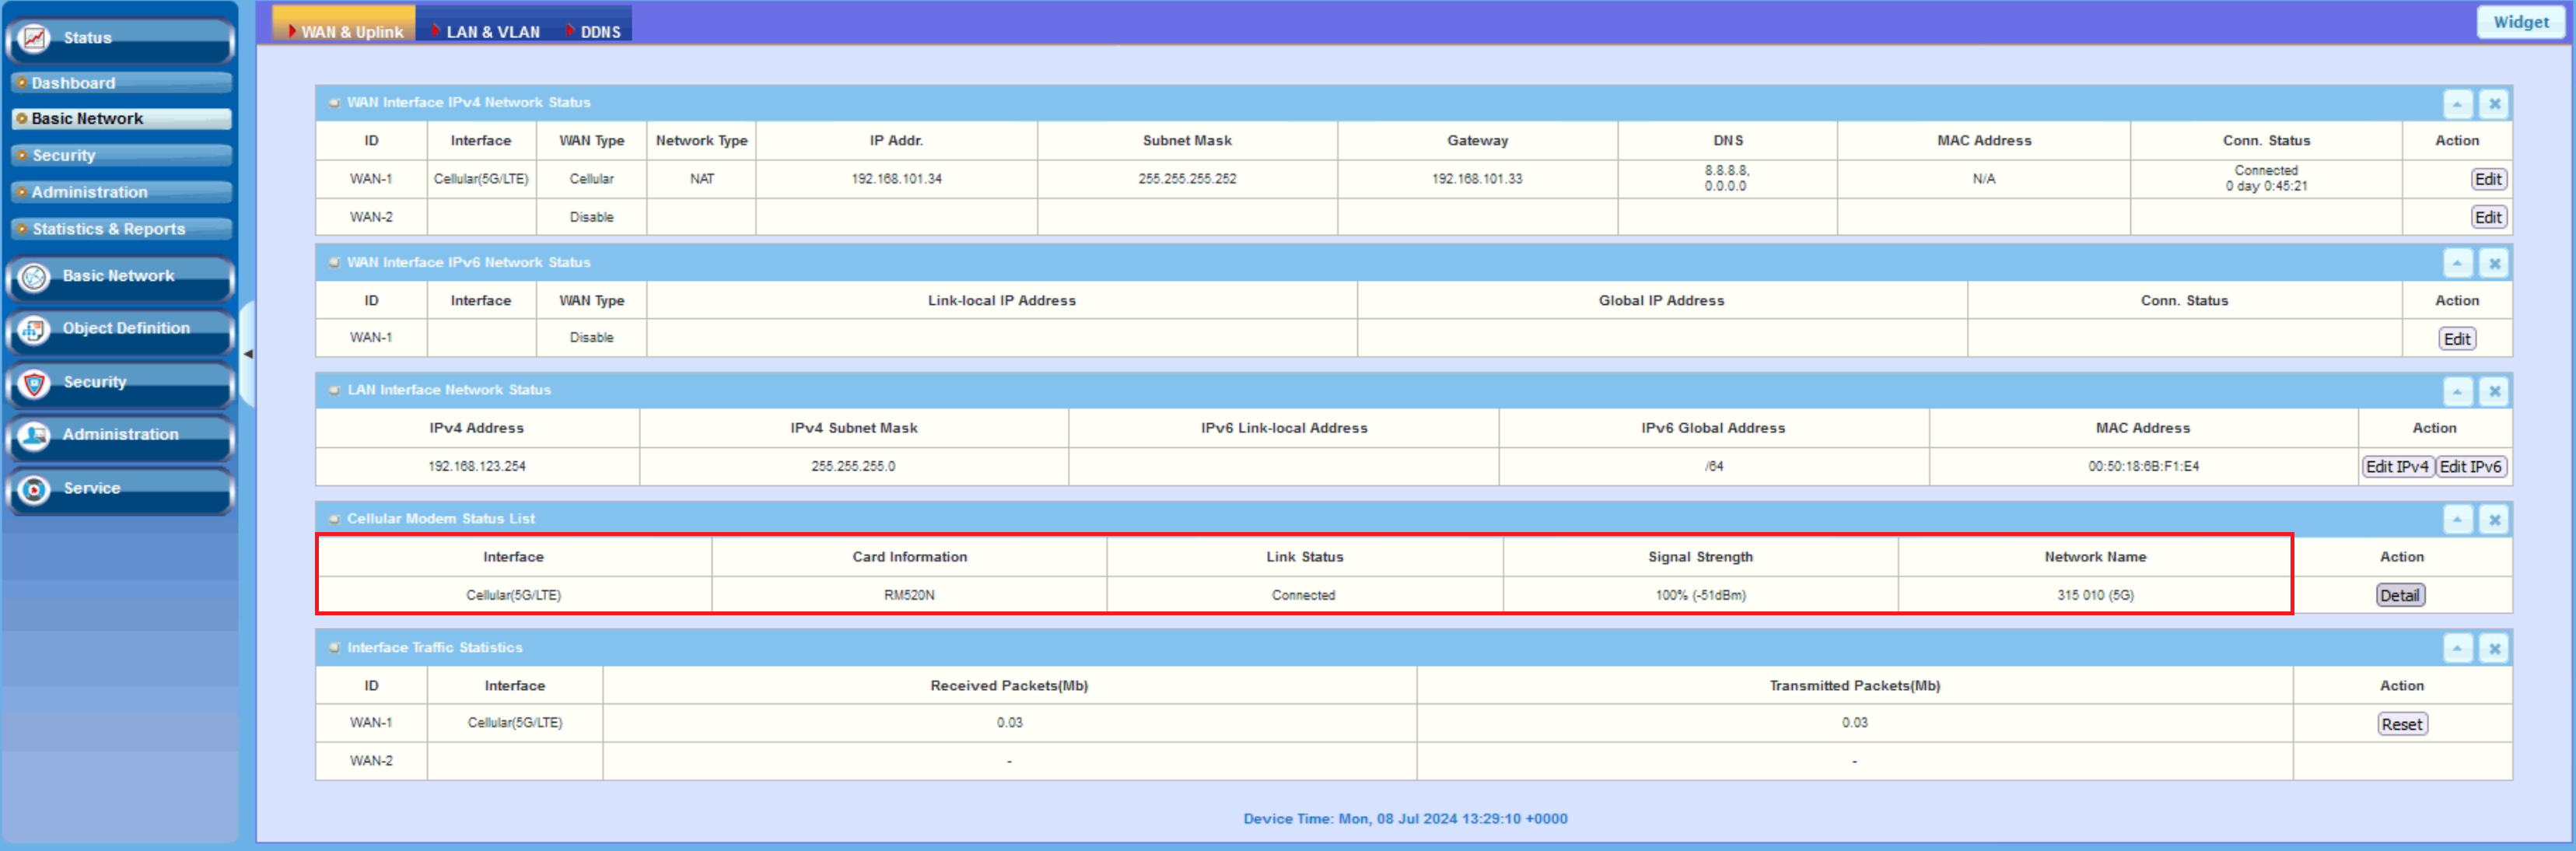
Task: Reset WAN-1 traffic statistics
Action: pos(2401,724)
